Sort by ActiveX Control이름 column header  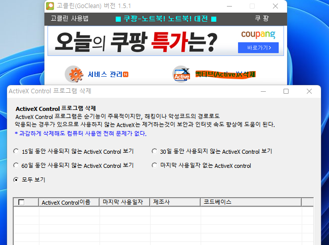[69, 202]
